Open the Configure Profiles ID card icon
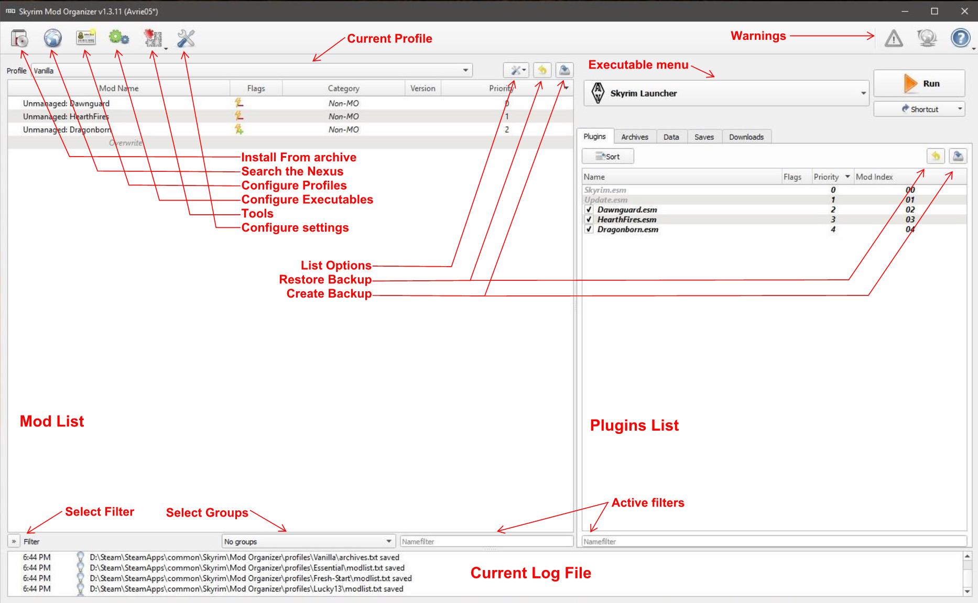978x603 pixels. point(85,37)
